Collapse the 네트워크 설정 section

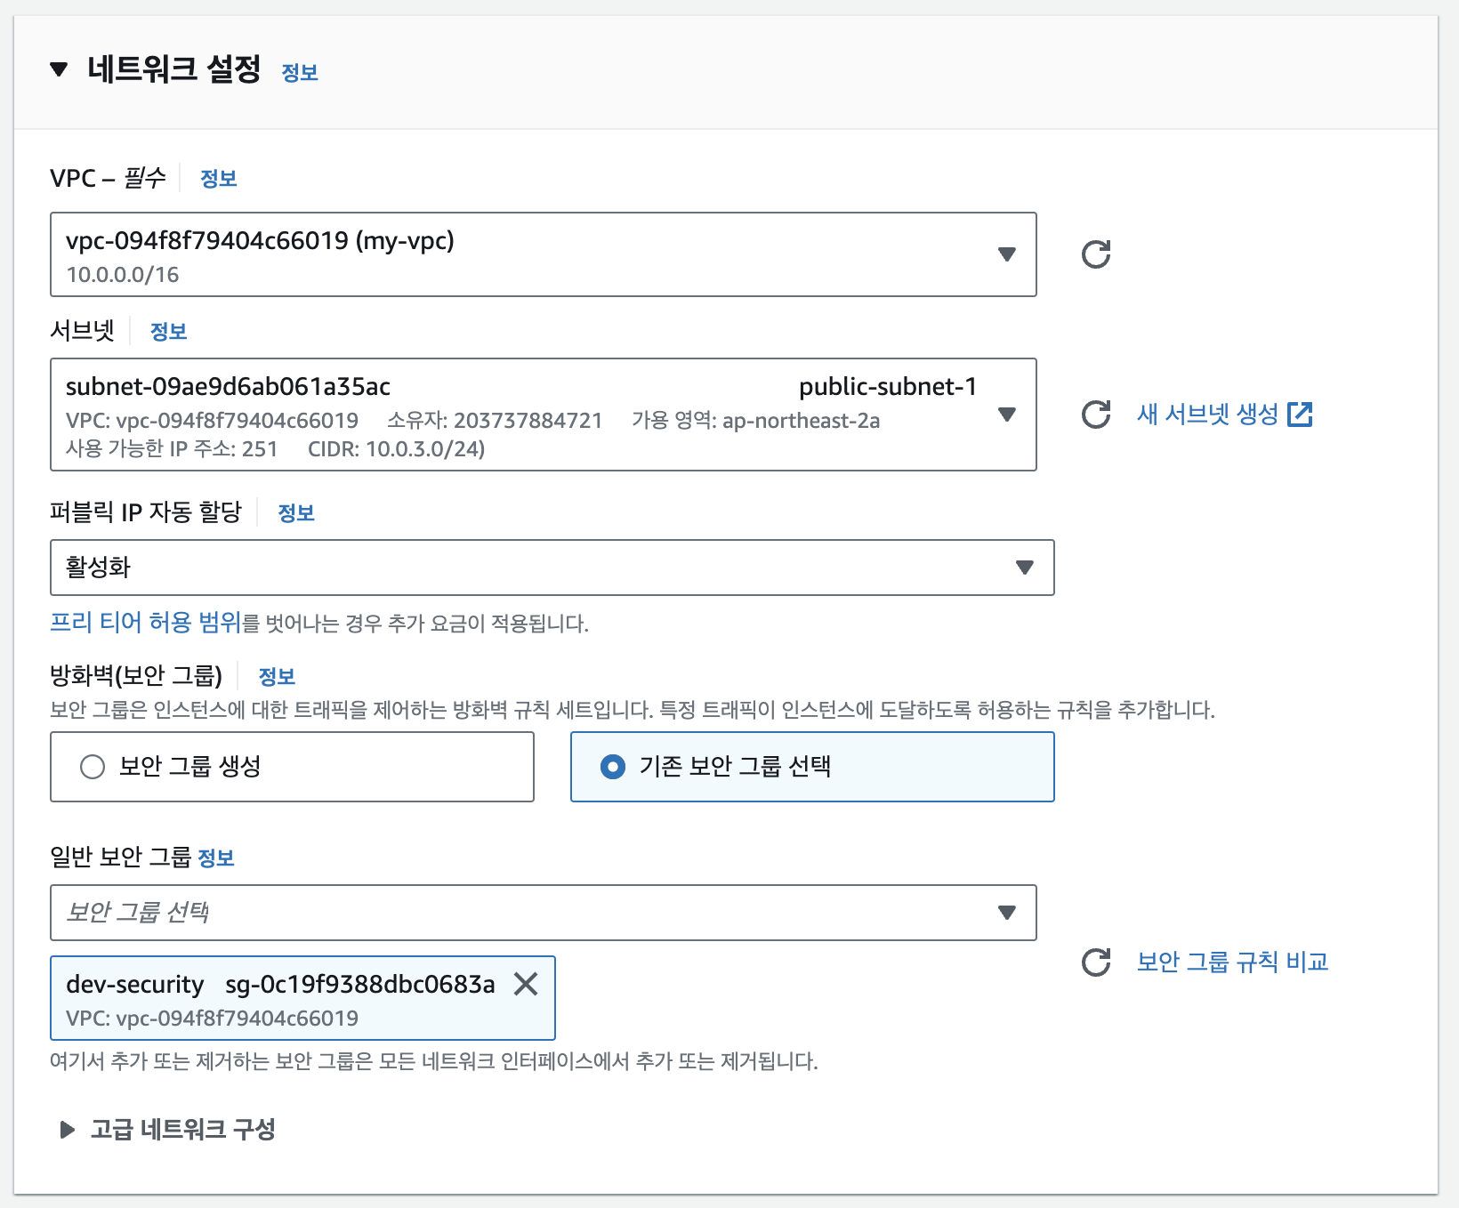59,69
